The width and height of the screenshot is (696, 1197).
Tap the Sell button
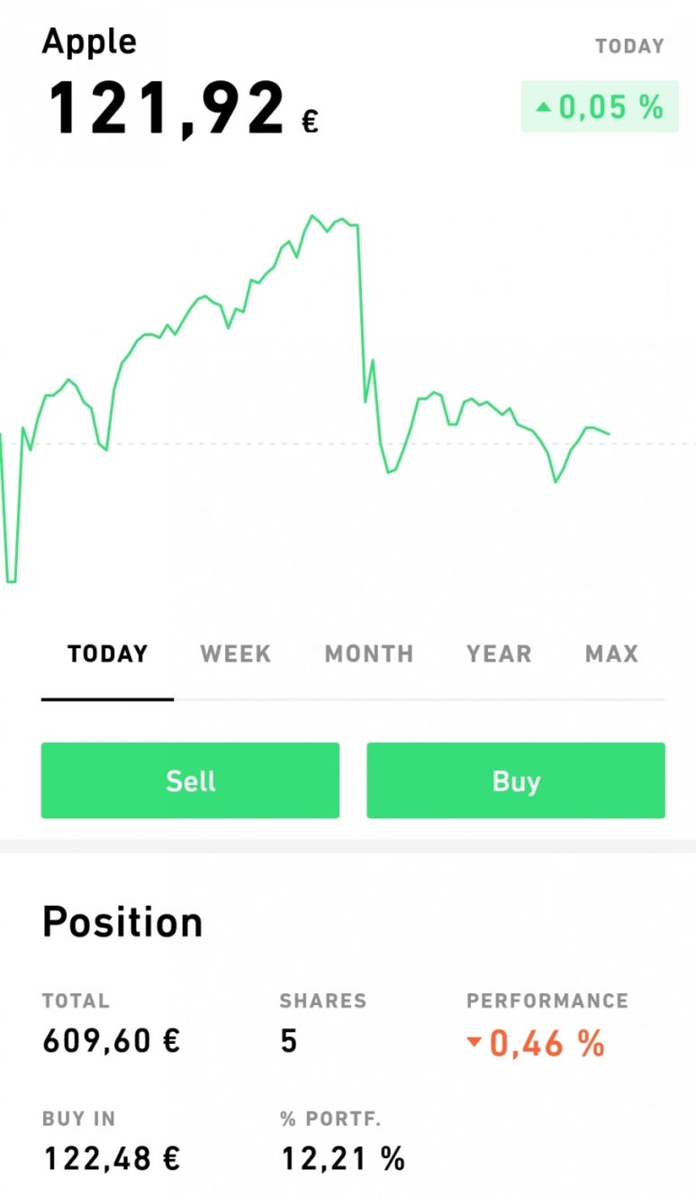click(x=190, y=781)
